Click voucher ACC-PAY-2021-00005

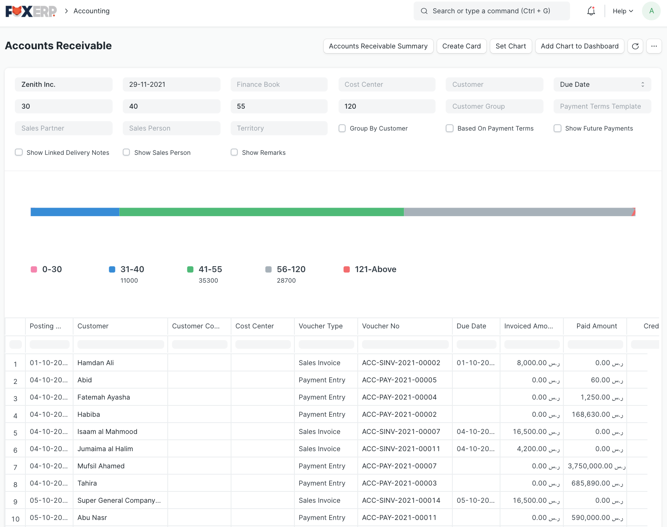[399, 380]
